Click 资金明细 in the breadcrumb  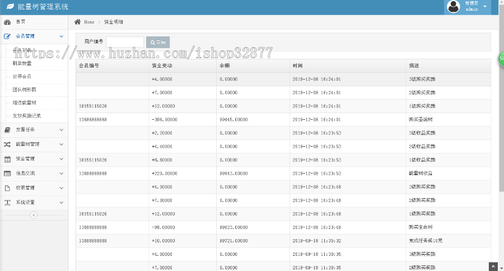coord(114,22)
